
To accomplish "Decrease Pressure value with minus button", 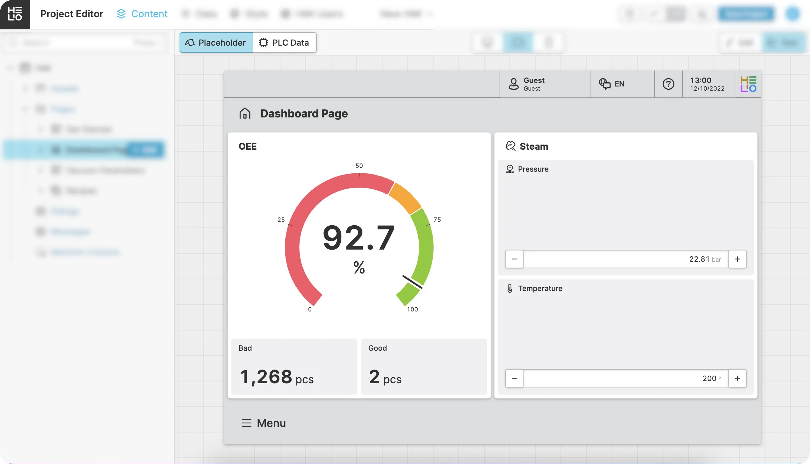I will [514, 259].
